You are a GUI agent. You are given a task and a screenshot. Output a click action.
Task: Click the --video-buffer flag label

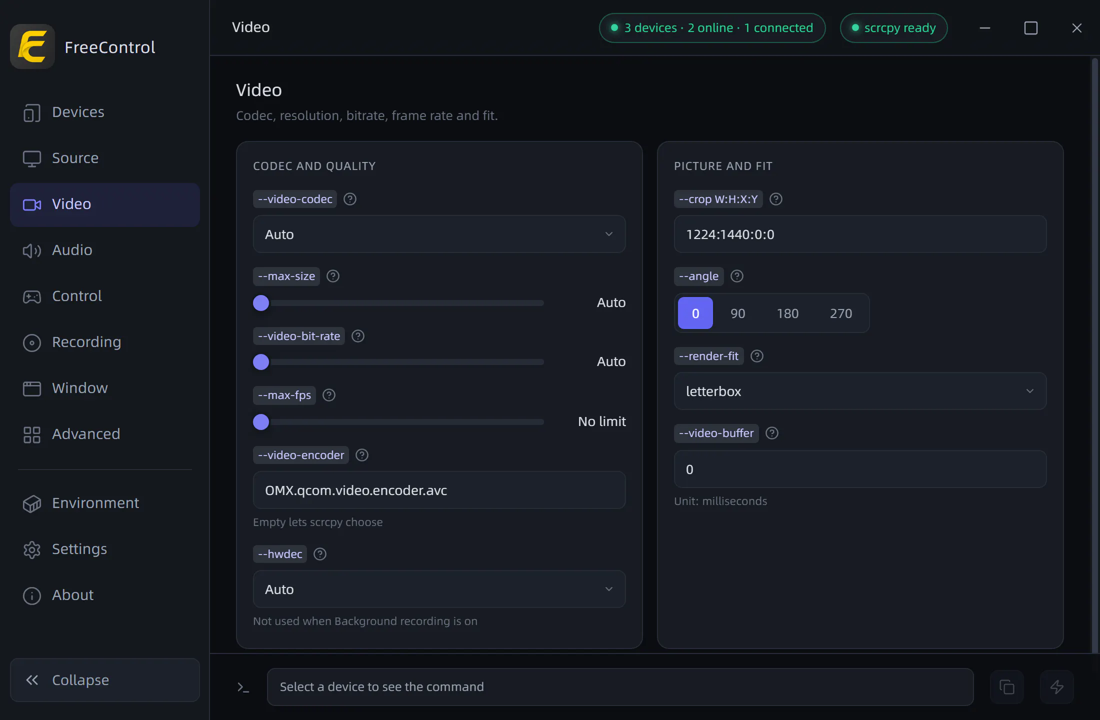pos(716,433)
